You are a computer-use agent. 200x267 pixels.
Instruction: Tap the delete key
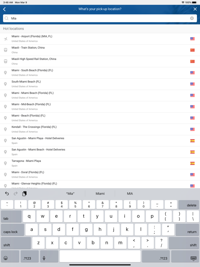[189, 204]
